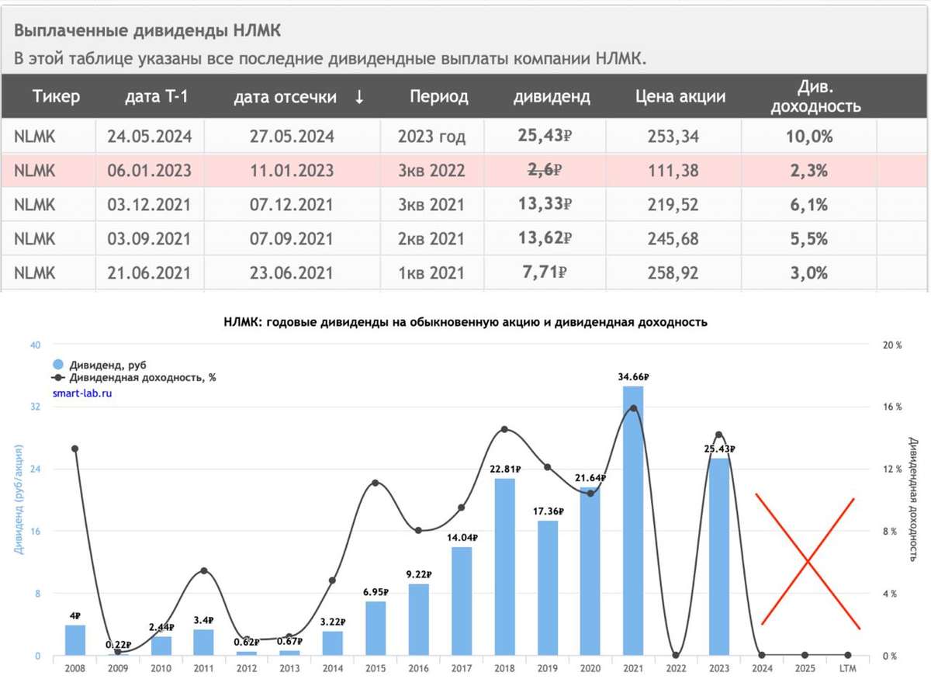
Task: Click the 2015 yield line marker
Action: click(376, 483)
